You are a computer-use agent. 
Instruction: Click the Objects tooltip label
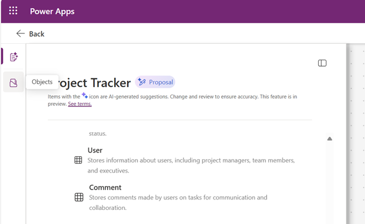(x=42, y=82)
